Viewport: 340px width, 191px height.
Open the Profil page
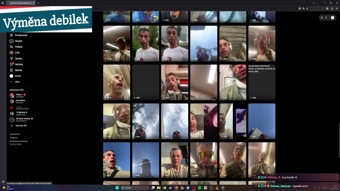coord(15,76)
